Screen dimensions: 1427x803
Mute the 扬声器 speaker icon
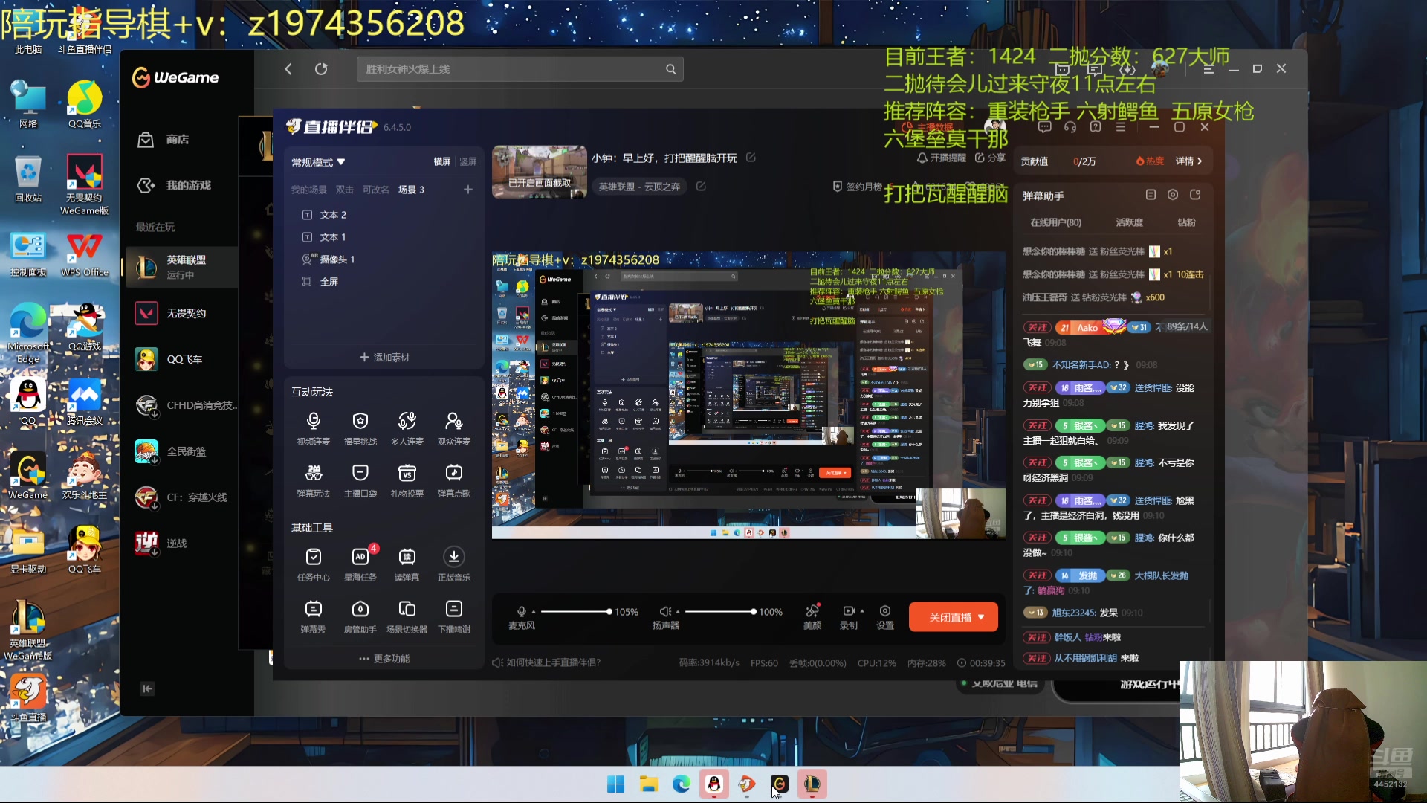665,611
